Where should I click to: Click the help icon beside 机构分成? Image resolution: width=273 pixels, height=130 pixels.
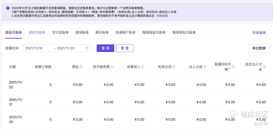pyautogui.click(x=174, y=67)
